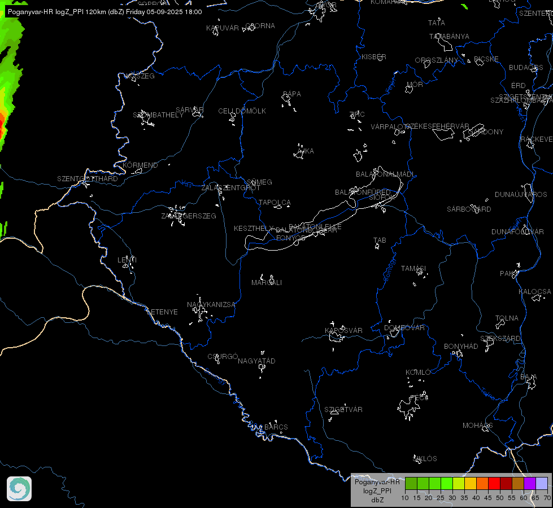Pick the lavender 65-70 dBZ legend swatch
Screen dimensions: 553x508
click(x=541, y=483)
